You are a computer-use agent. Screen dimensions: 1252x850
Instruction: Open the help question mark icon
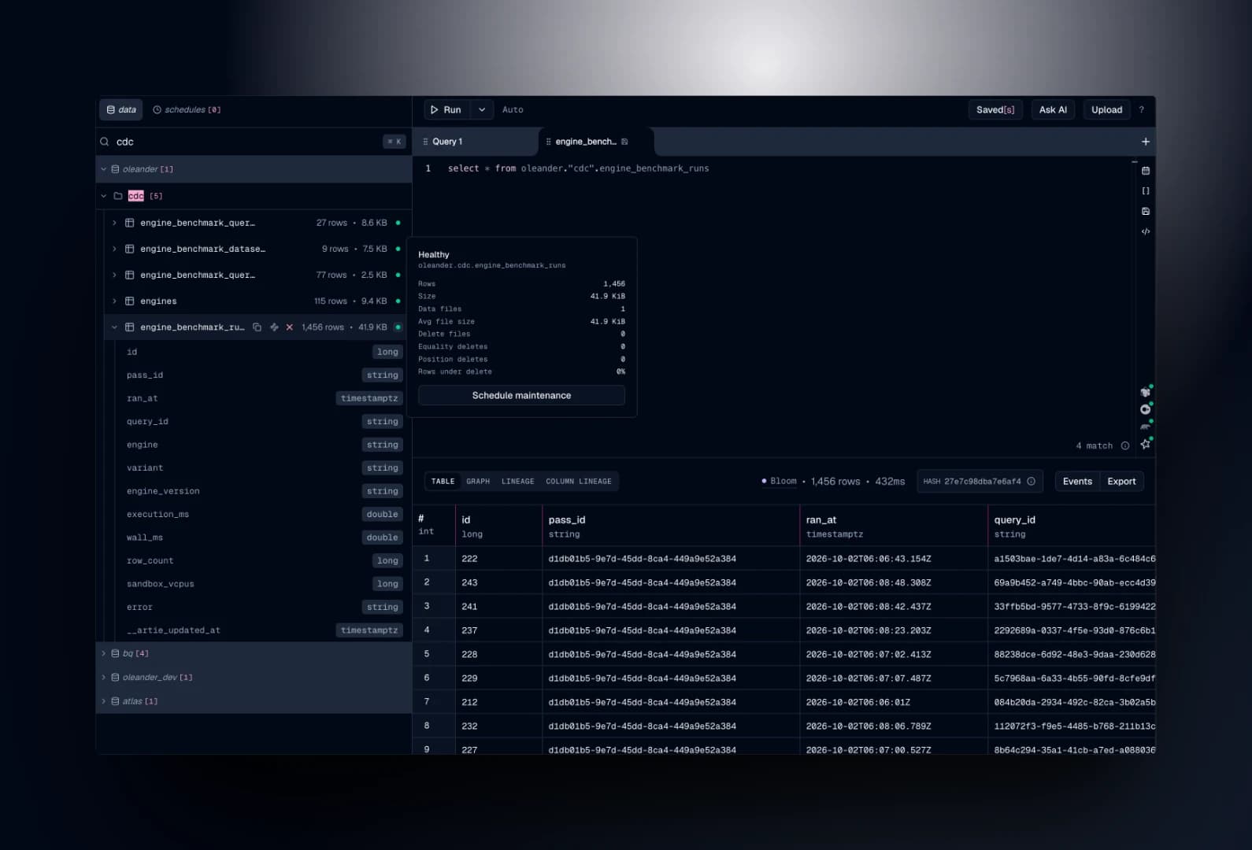coord(1141,110)
